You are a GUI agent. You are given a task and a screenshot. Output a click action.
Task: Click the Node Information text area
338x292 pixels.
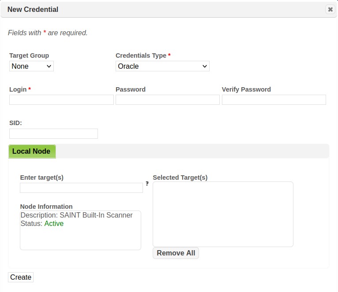[x=80, y=238]
